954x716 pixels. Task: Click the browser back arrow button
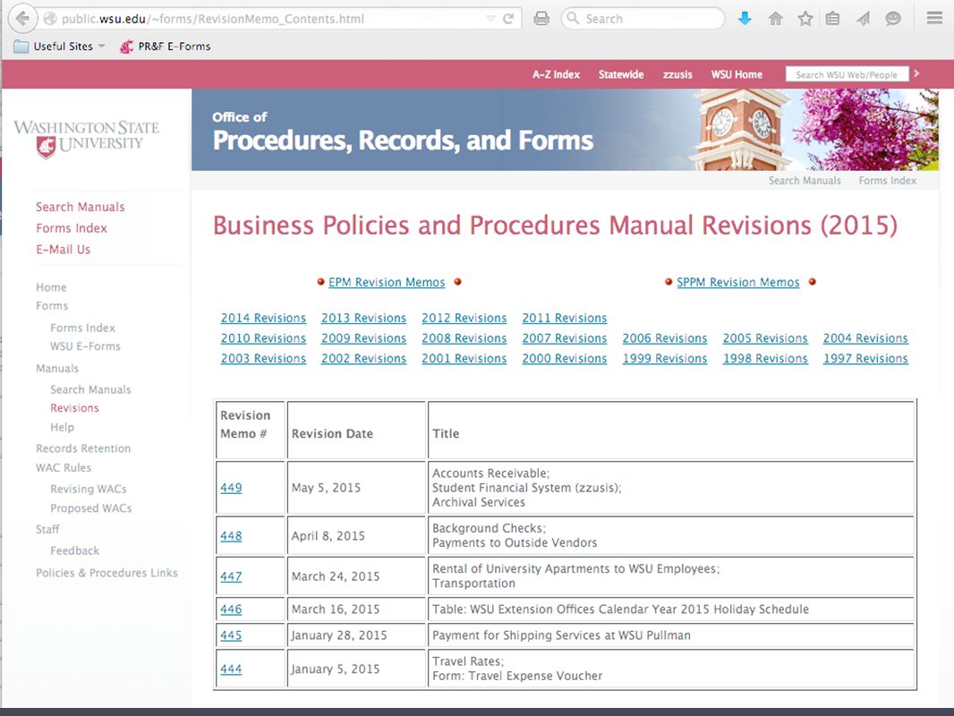point(22,18)
